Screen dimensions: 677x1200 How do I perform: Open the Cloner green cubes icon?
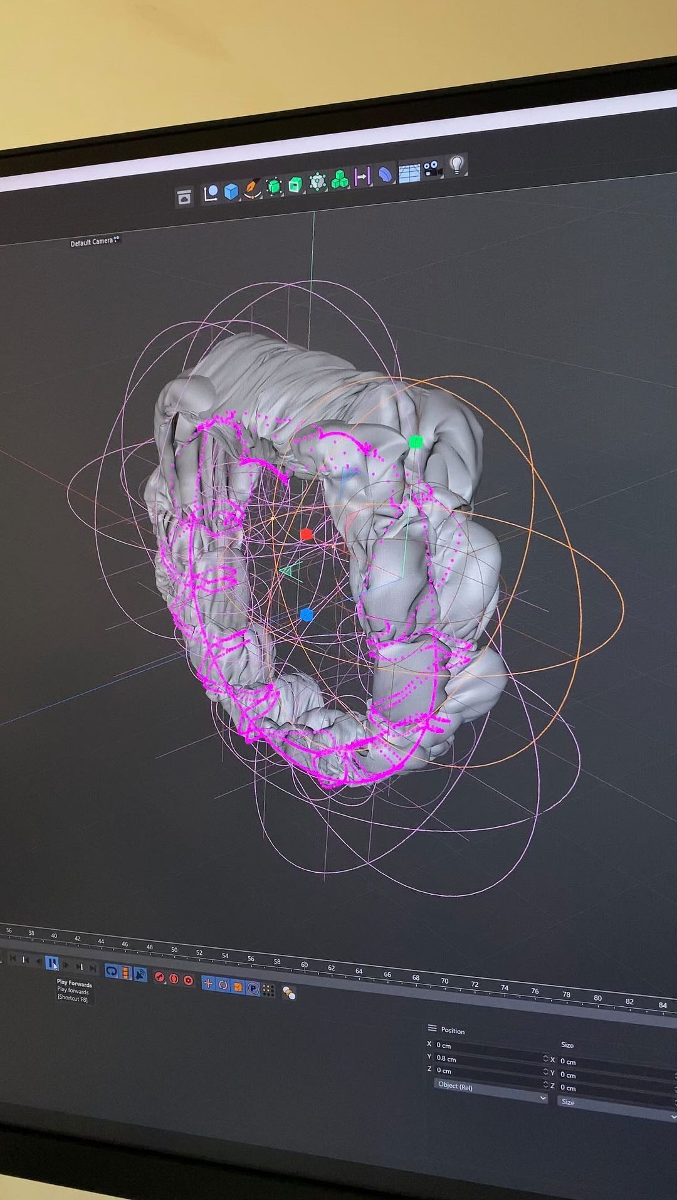point(340,180)
